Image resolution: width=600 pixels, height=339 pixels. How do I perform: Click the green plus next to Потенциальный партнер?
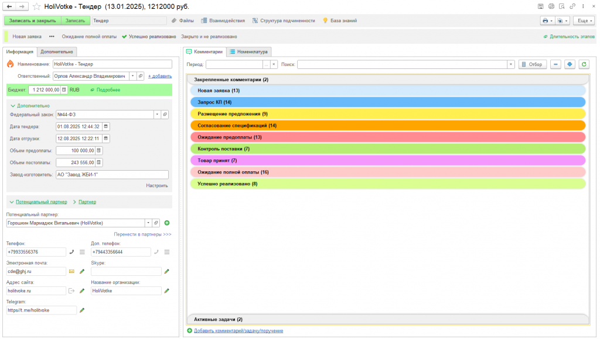coord(166,223)
